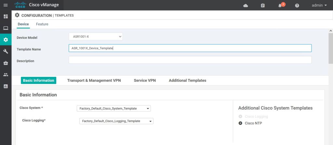Select the Configuration gear in sidebar
This screenshot has height=145, width=333.
click(6, 40)
